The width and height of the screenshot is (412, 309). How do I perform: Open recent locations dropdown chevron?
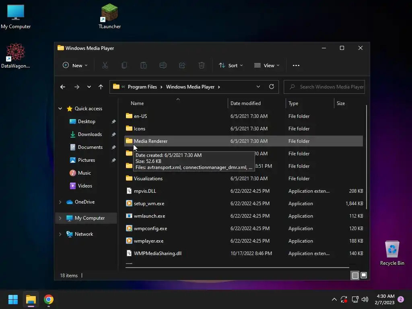[89, 87]
